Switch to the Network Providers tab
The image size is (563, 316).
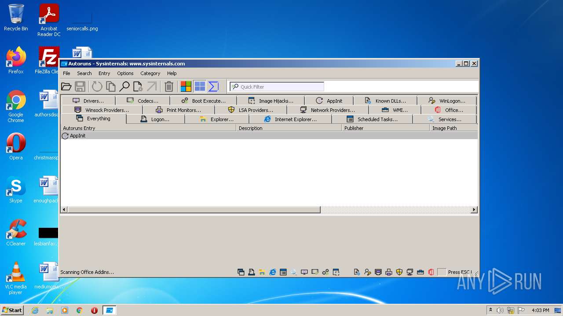(327, 110)
